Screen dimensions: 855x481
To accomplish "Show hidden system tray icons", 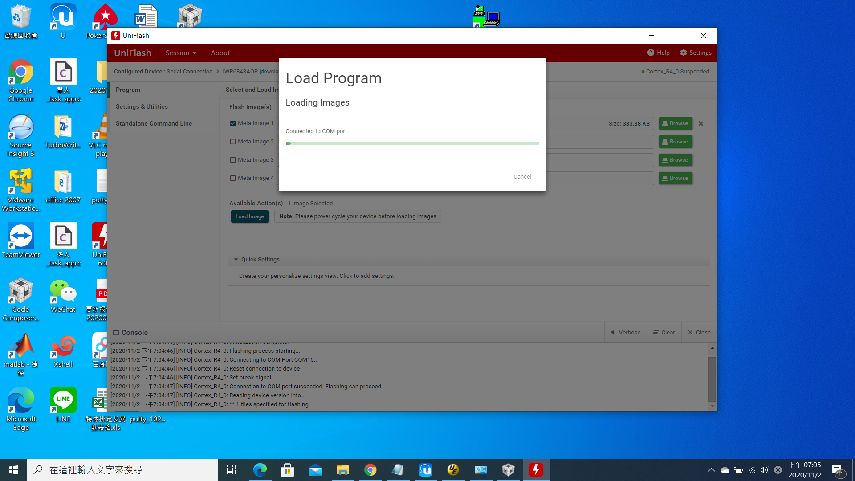I will click(711, 470).
